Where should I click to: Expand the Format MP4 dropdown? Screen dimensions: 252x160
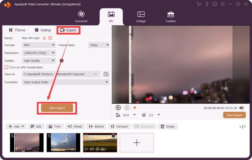point(39,45)
